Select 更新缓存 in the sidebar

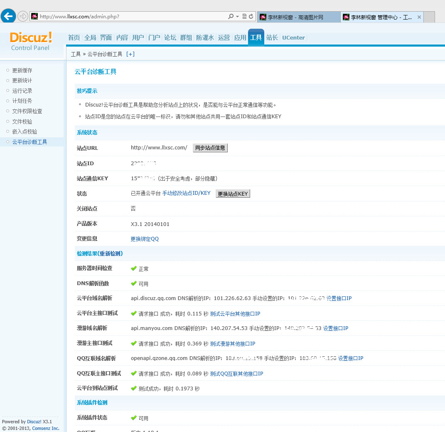[22, 70]
